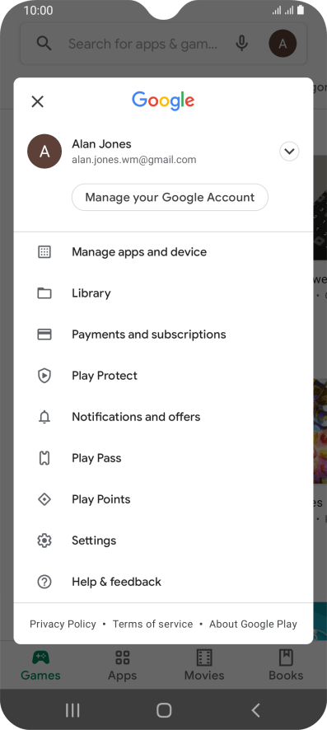Switch to the Movies tab
This screenshot has width=327, height=730.
204,665
